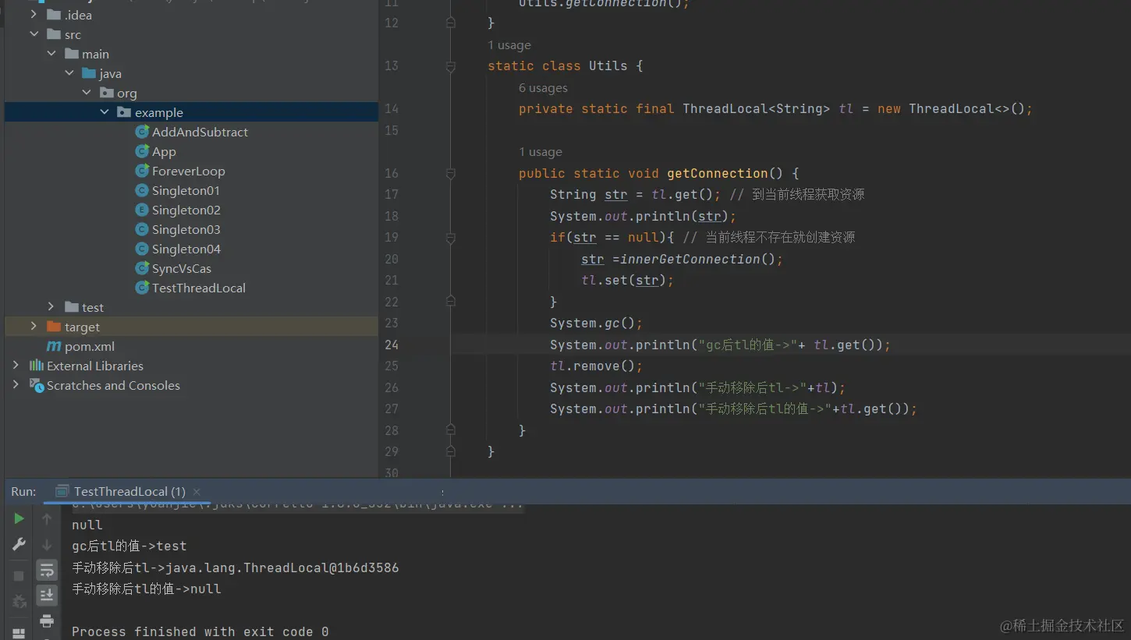Fold getConnection method at line 16
This screenshot has width=1131, height=640.
tap(450, 174)
